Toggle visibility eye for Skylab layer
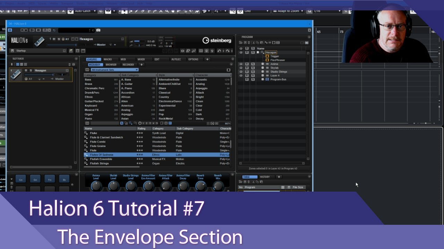Image resolution: width=444 pixels, height=249 pixels. [241, 68]
